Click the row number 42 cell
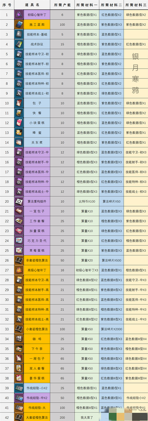Screen dimensions: 148x421 tap(7, 417)
